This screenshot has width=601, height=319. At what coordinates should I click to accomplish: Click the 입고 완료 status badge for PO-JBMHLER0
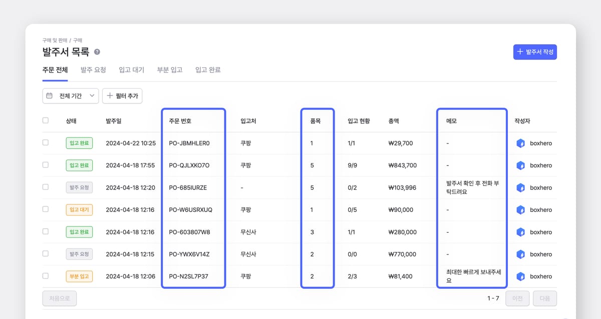tap(79, 143)
